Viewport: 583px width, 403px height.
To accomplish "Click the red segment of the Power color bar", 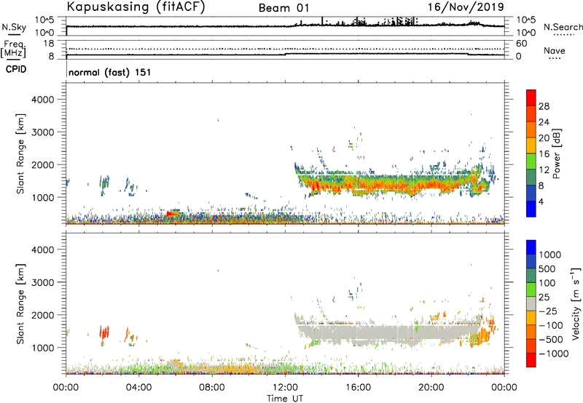I will point(531,98).
